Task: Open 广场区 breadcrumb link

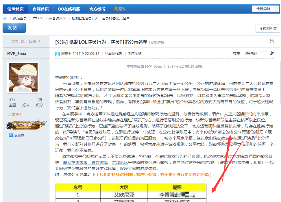Action: tap(38, 18)
